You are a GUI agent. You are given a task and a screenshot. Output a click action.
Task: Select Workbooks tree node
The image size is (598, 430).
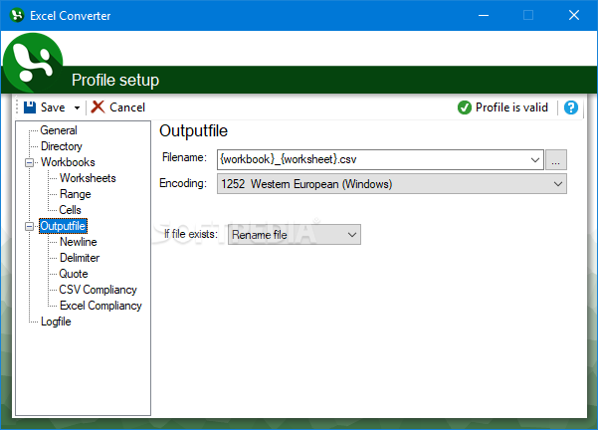(x=68, y=162)
